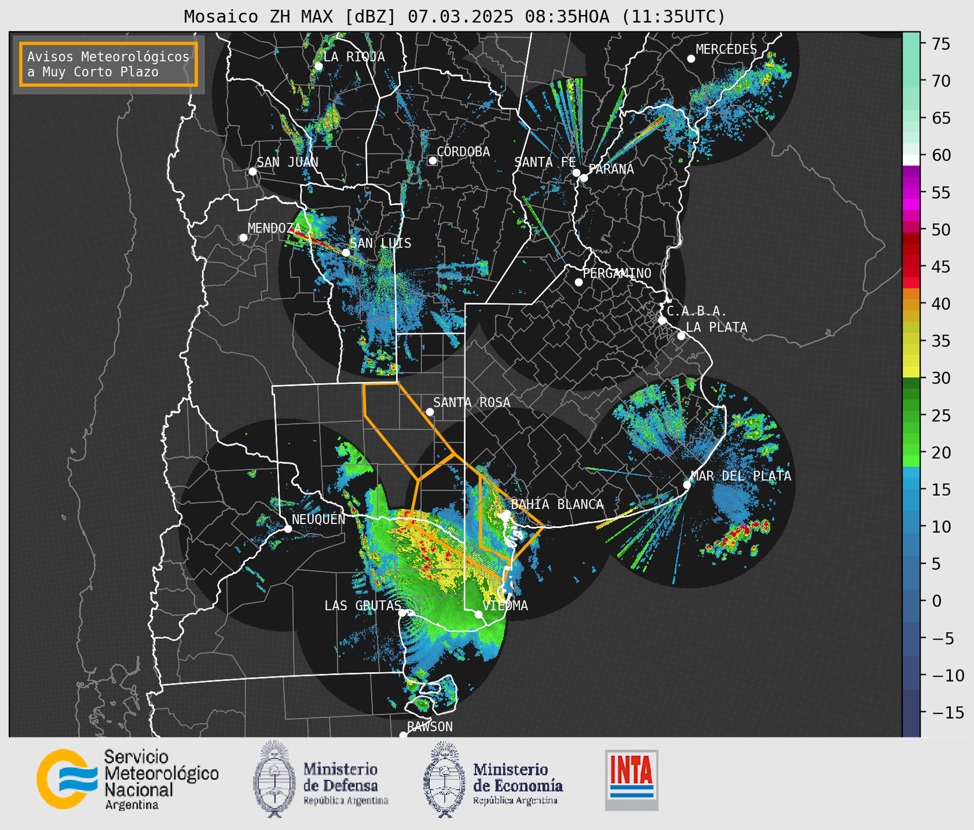Image resolution: width=974 pixels, height=830 pixels.
Task: Click the SAN LUIS city label
Action: 380,244
